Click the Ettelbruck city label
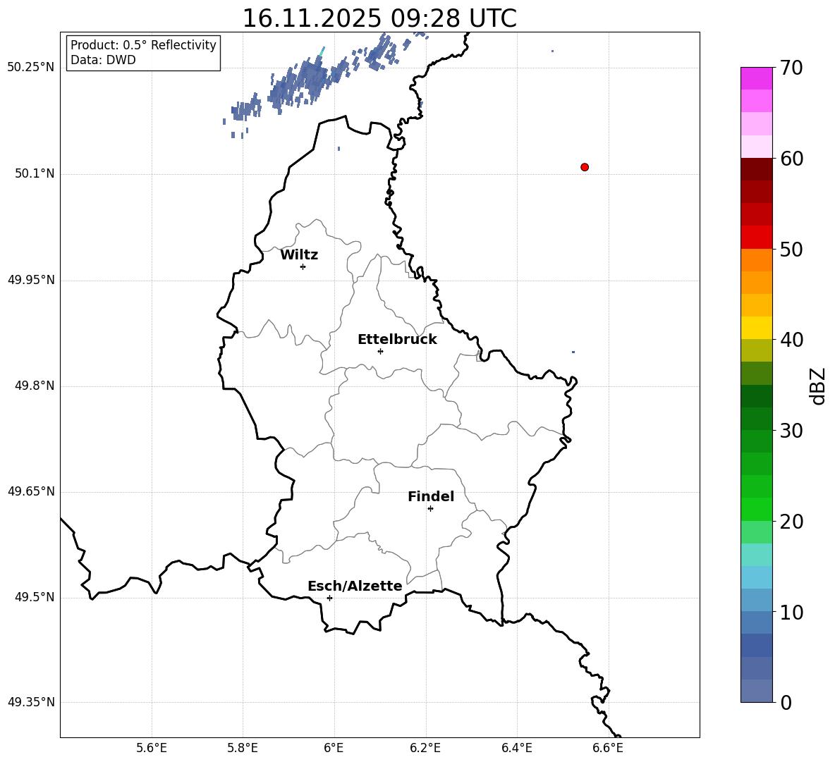 tap(397, 340)
